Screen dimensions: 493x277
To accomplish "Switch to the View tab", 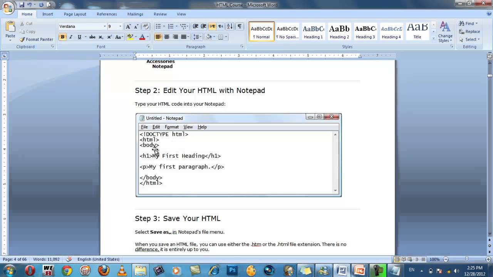I will [x=181, y=14].
